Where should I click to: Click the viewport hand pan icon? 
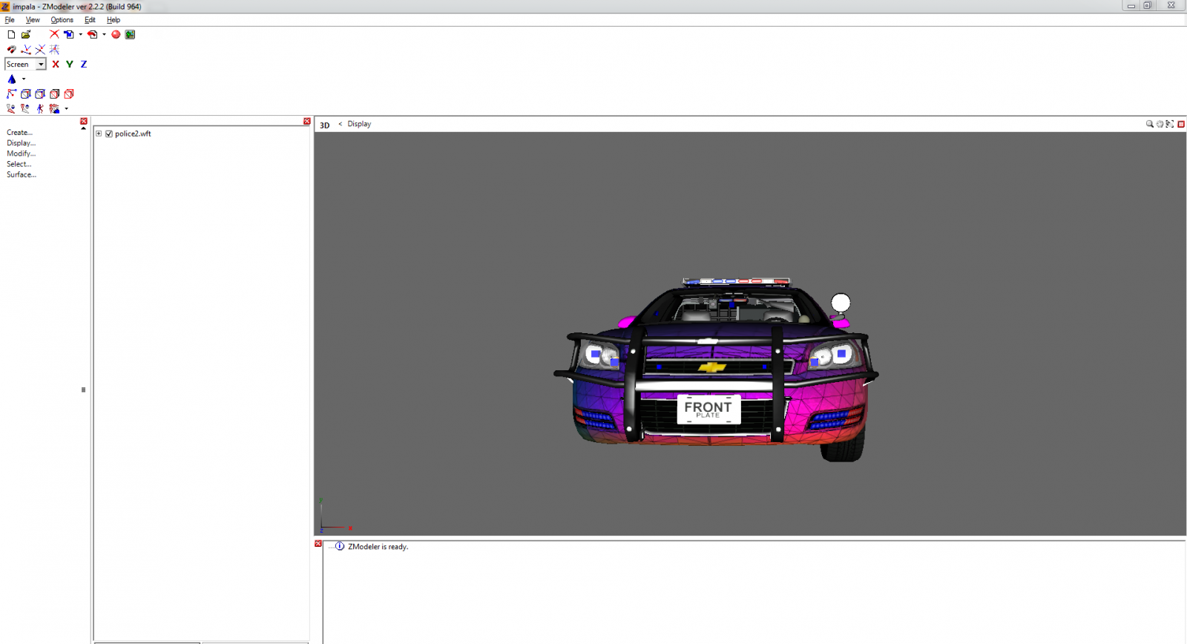point(1160,125)
